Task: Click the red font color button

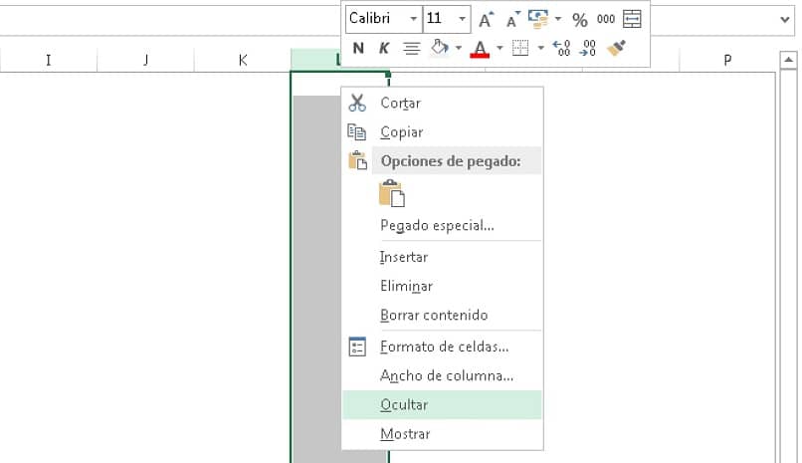Action: point(480,47)
